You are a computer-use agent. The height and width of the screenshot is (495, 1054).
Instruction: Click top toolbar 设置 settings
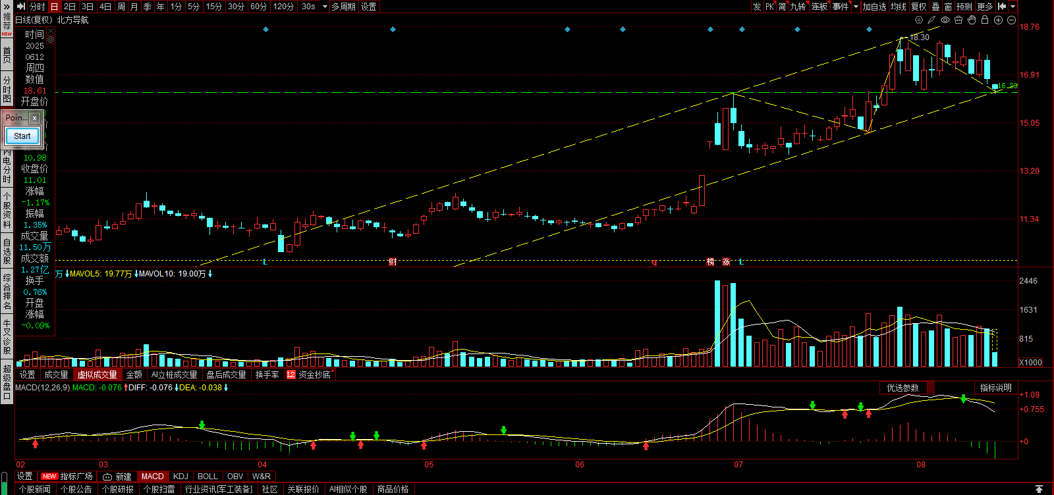369,7
